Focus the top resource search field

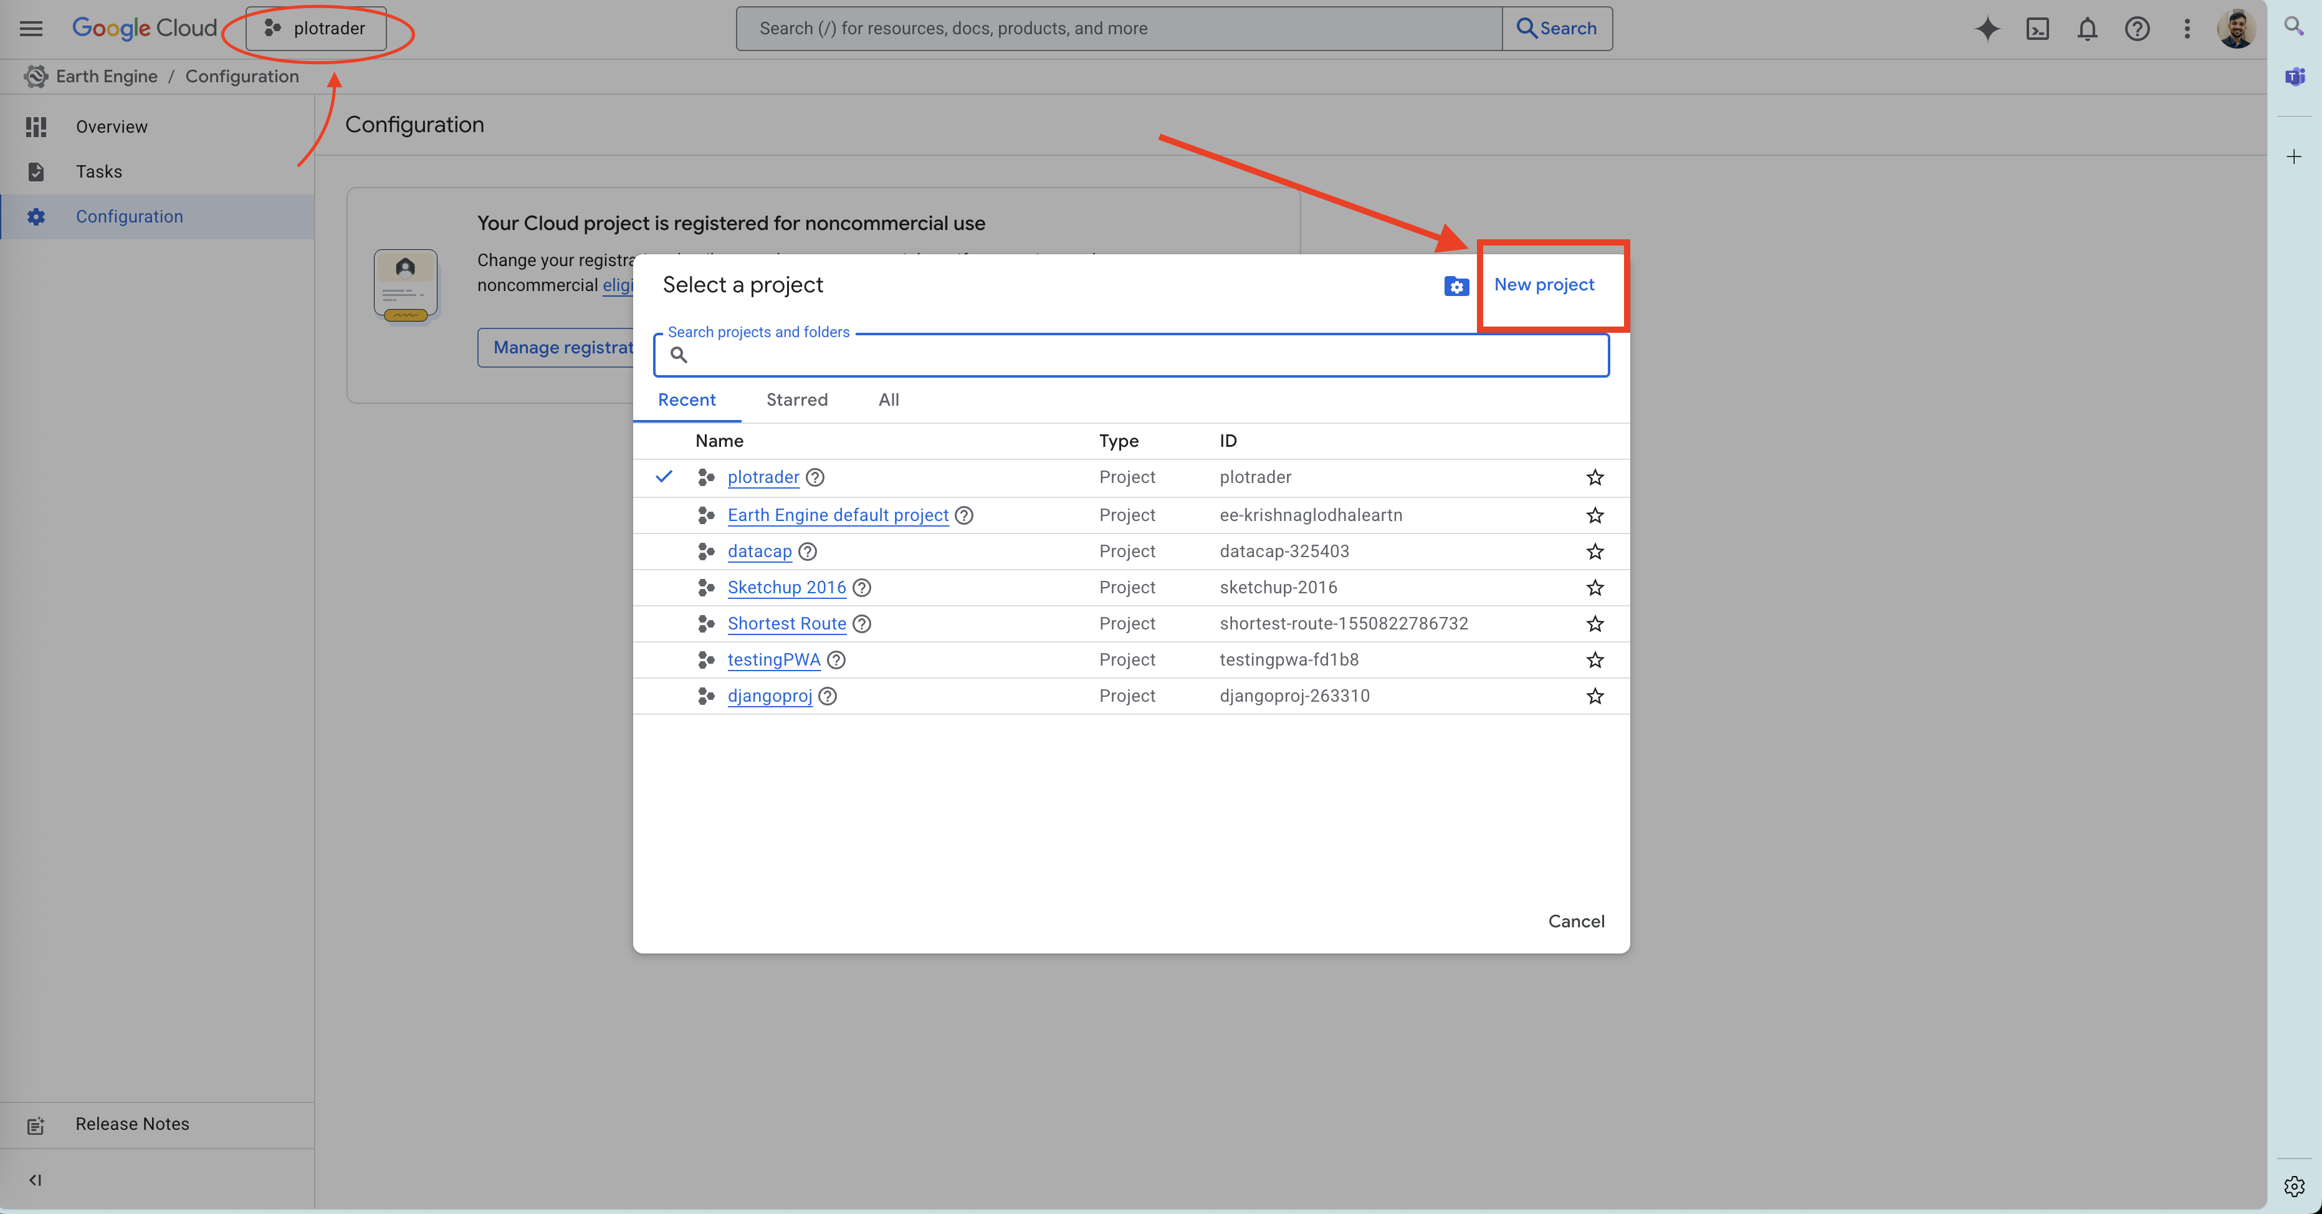pyautogui.click(x=1119, y=28)
